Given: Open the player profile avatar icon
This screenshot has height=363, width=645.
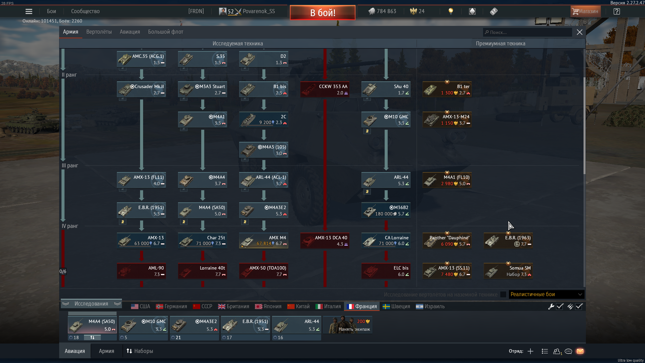Looking at the screenshot, I should [x=222, y=11].
